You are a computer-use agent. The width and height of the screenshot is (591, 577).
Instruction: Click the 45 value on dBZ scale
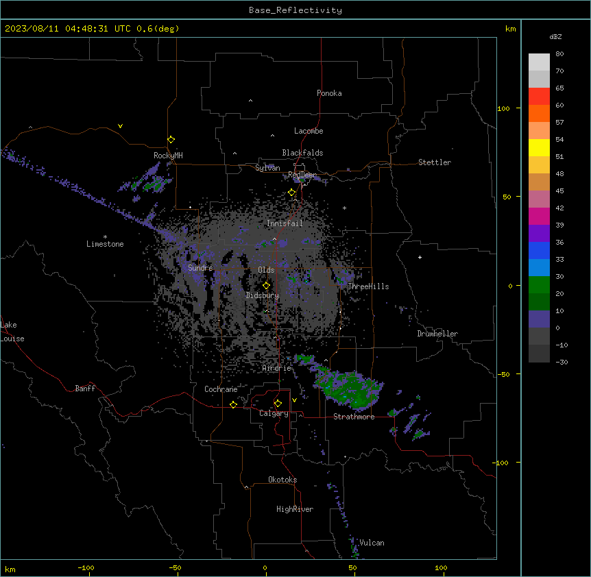pyautogui.click(x=559, y=191)
